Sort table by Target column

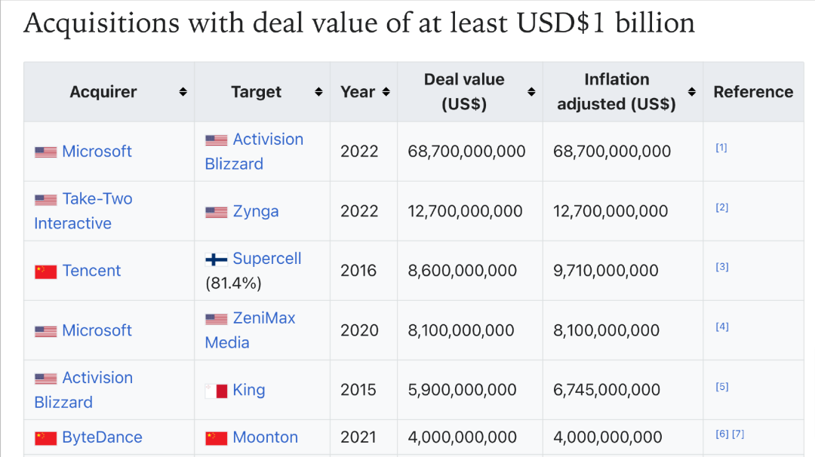pyautogui.click(x=318, y=92)
